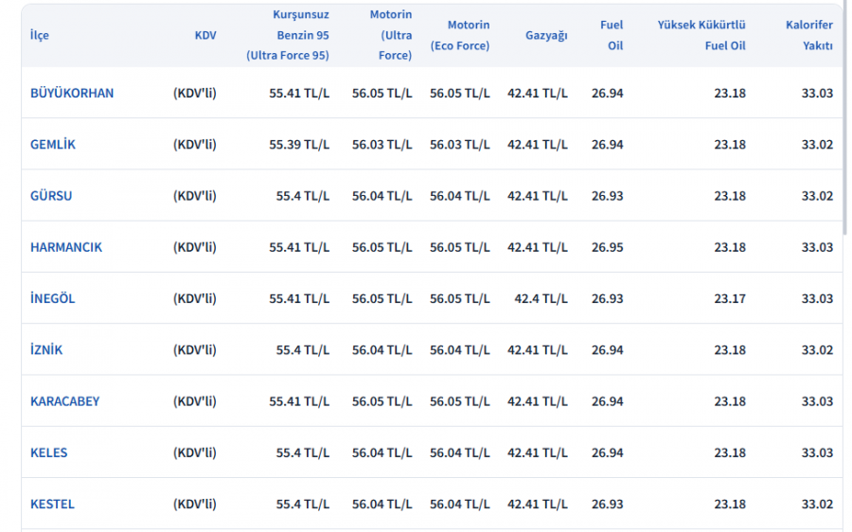Image resolution: width=852 pixels, height=532 pixels.
Task: Click the Kalorifer Yakıtı column header
Action: pyautogui.click(x=809, y=35)
